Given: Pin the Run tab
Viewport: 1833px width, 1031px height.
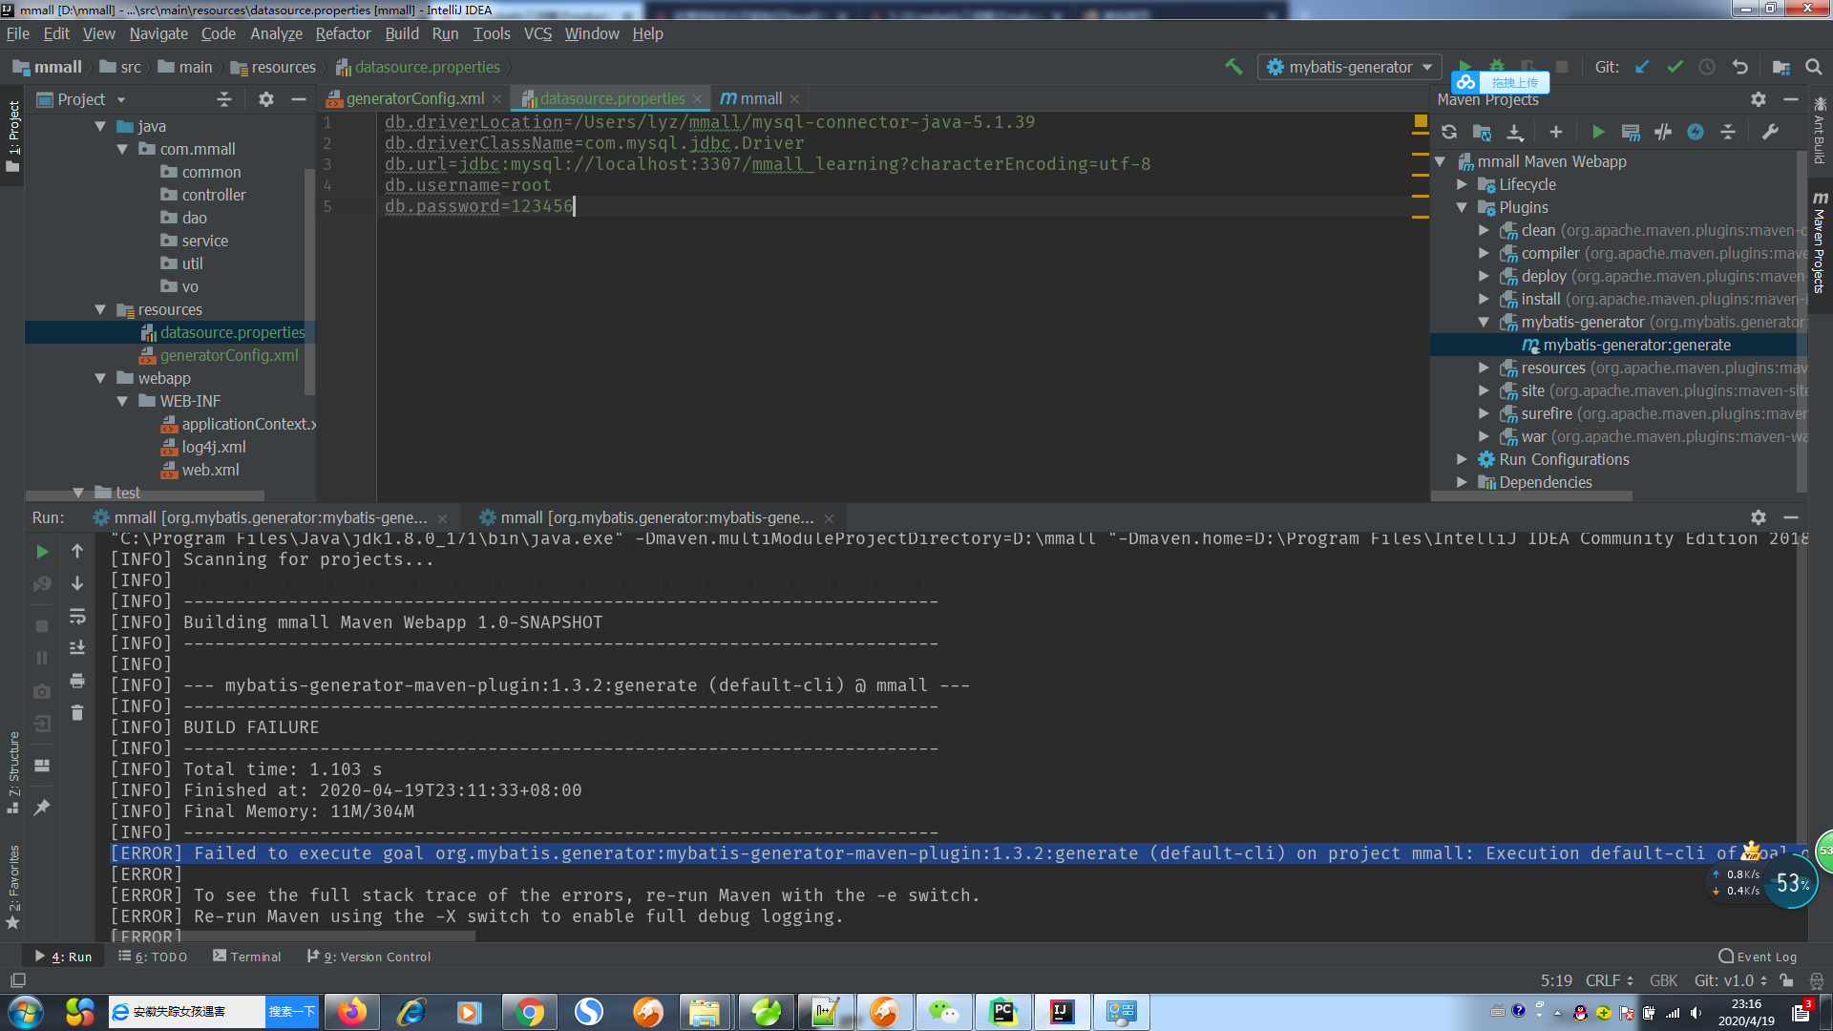Looking at the screenshot, I should [42, 808].
